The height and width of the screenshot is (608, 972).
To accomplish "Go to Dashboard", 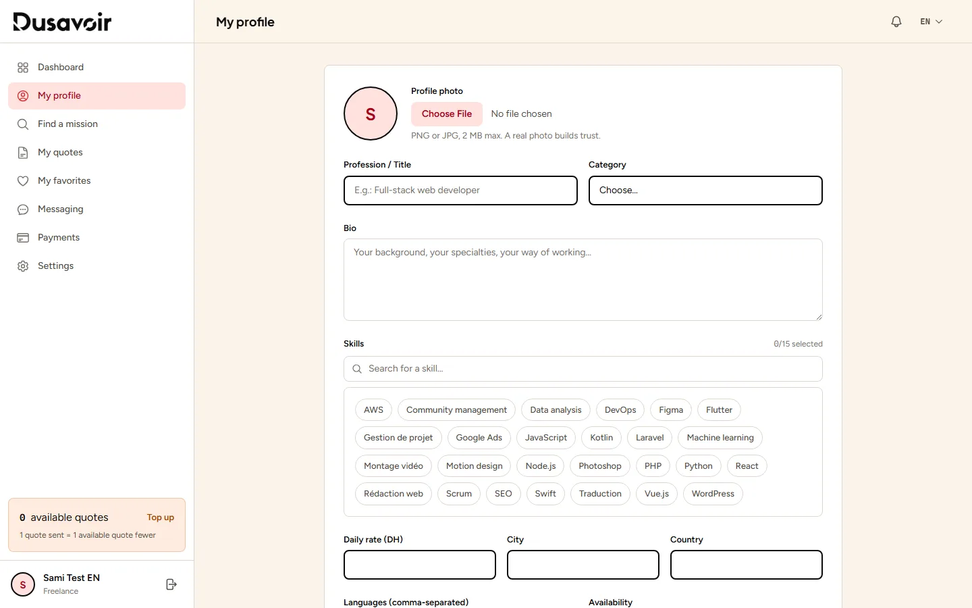I will point(97,68).
